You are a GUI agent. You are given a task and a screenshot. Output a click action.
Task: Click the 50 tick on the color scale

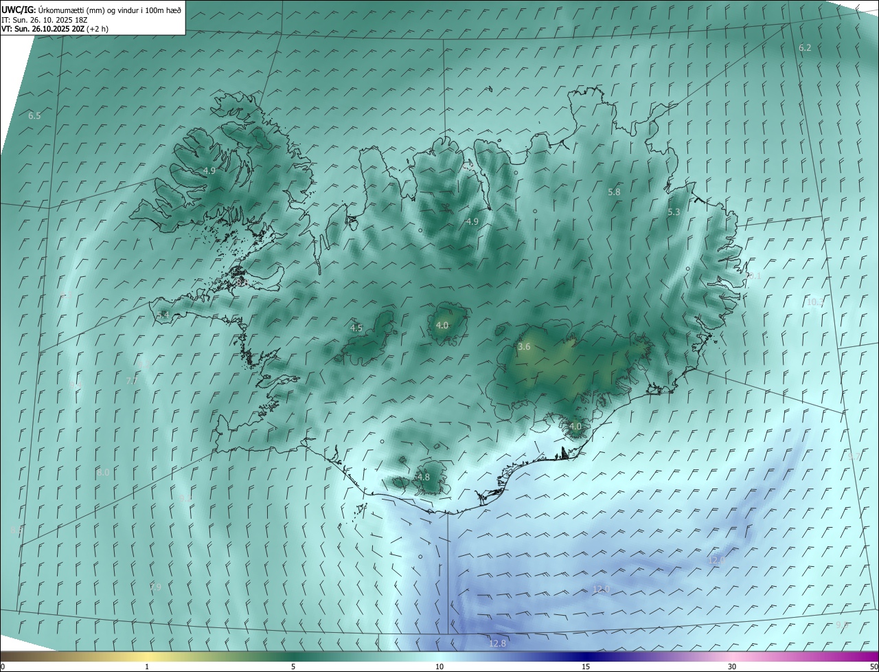click(x=874, y=667)
